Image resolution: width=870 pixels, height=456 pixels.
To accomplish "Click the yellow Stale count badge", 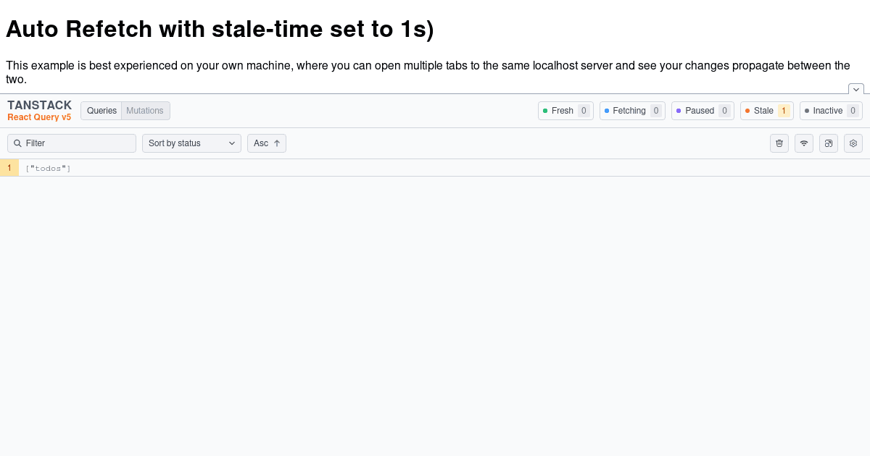I will tap(783, 111).
